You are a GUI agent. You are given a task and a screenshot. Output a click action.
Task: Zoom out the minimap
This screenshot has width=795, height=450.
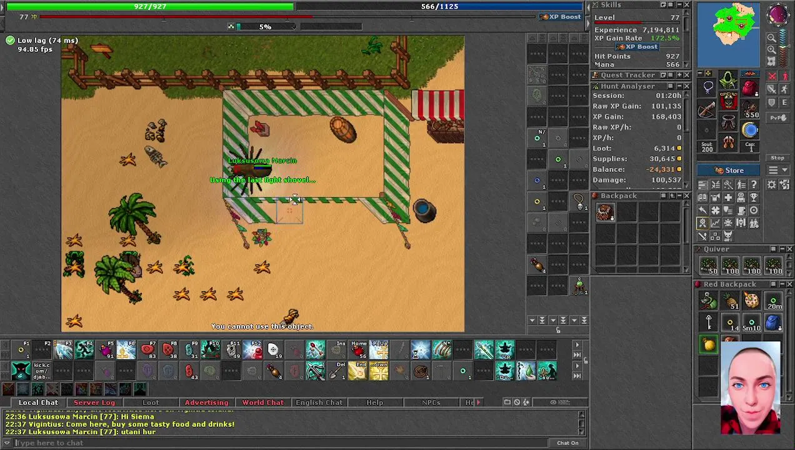771,38
